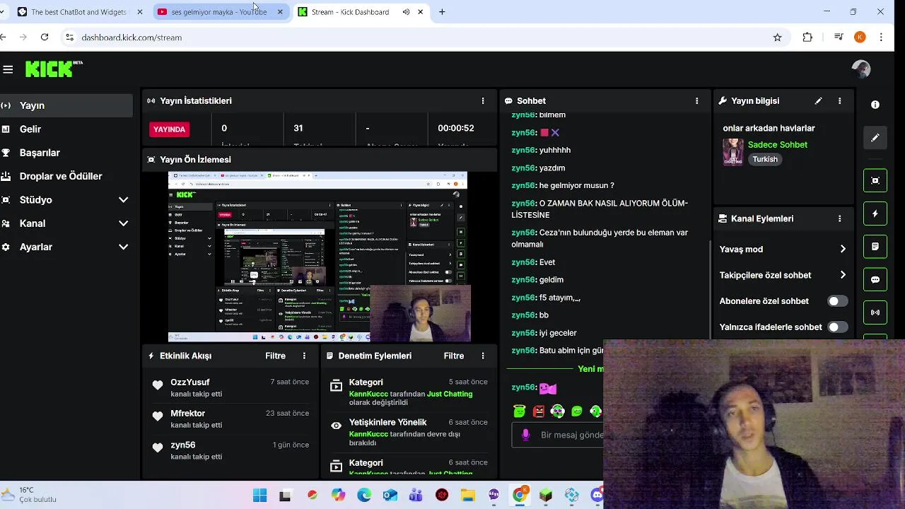The image size is (905, 509).
Task: Open Denetim Eylemleri three-dot menu
Action: click(x=483, y=356)
